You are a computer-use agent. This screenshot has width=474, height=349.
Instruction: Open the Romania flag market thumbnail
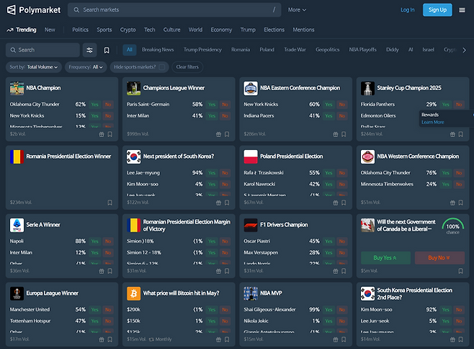point(17,156)
